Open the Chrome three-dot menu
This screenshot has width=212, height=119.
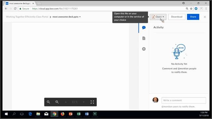206,9
